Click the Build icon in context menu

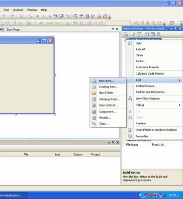coord(130,43)
